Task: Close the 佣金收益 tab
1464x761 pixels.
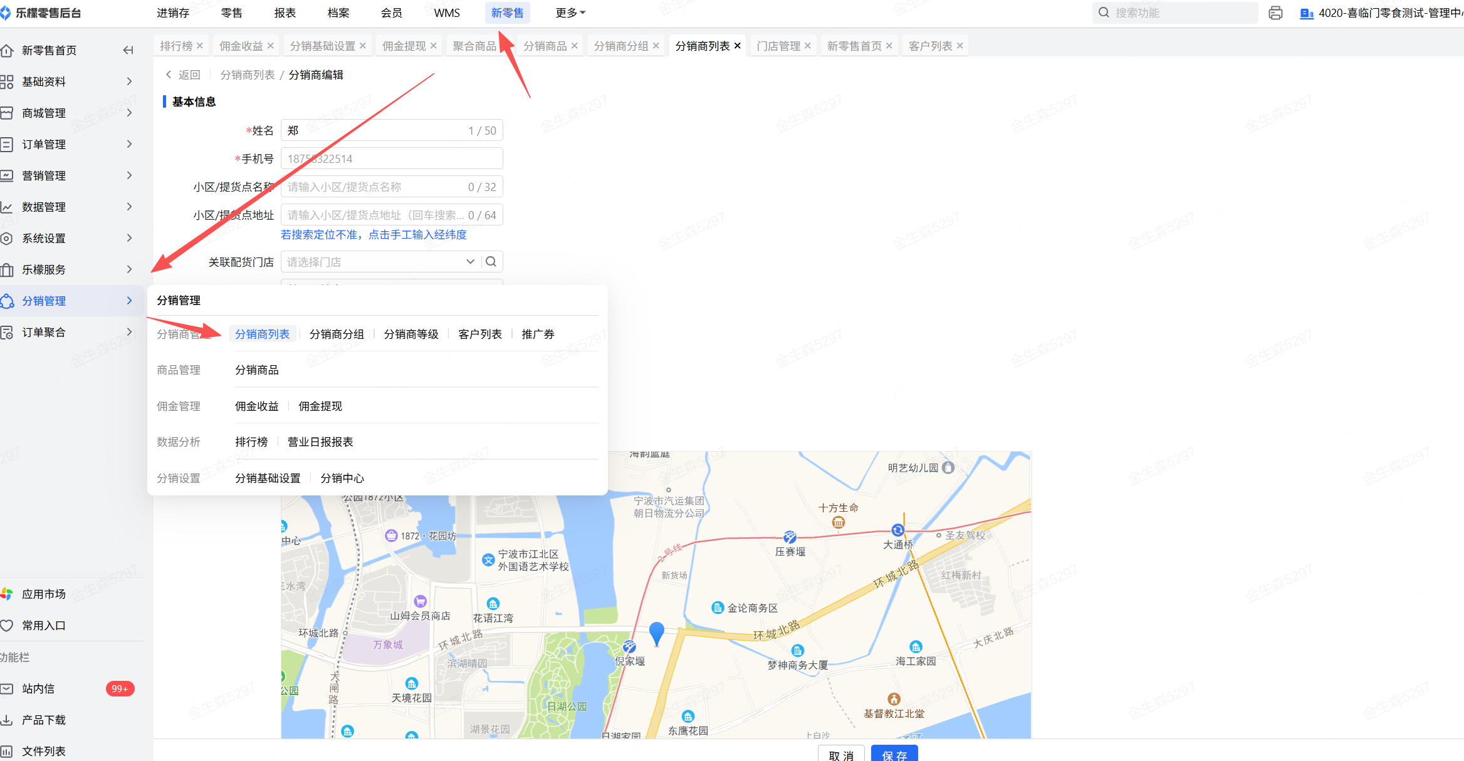Action: [x=271, y=46]
